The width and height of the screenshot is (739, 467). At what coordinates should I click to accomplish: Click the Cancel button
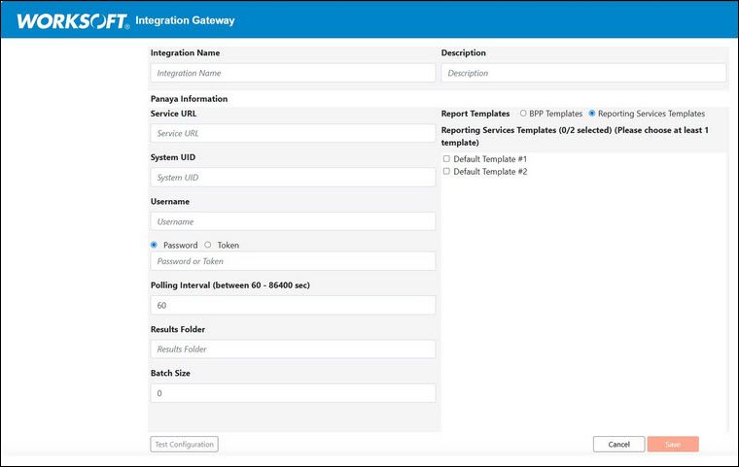coord(618,444)
